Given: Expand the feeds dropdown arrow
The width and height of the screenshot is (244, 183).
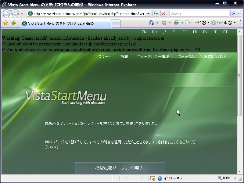Looking at the screenshot, I should [x=170, y=23].
